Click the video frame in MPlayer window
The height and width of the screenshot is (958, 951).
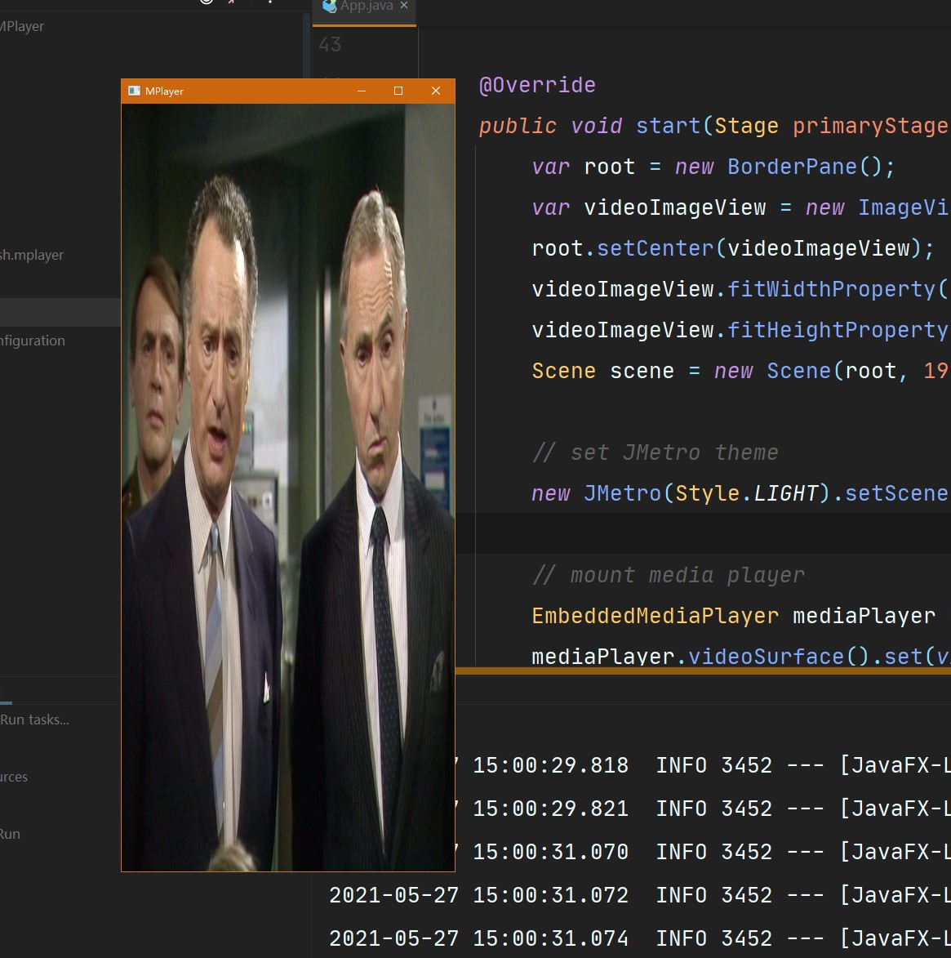pyautogui.click(x=287, y=487)
